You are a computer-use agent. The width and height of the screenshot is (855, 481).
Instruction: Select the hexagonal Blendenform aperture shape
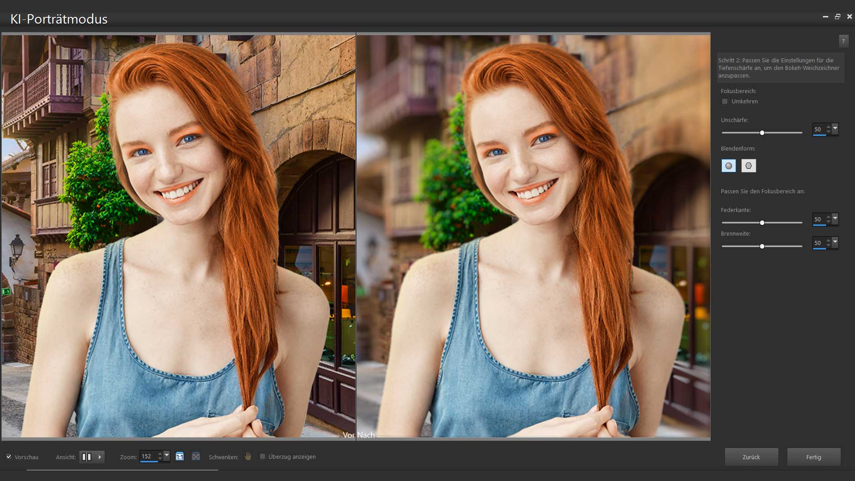pos(749,165)
